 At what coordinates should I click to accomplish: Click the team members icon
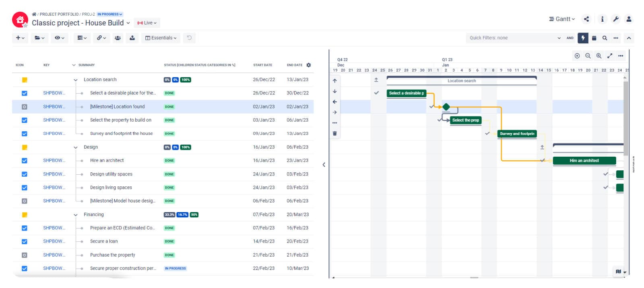click(x=118, y=38)
